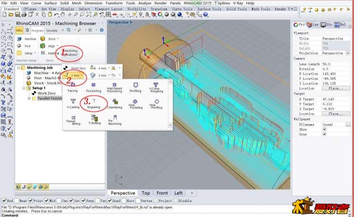Viewport: 354px width, 217px height.
Task: Click the Lens Length value field
Action: point(336,64)
